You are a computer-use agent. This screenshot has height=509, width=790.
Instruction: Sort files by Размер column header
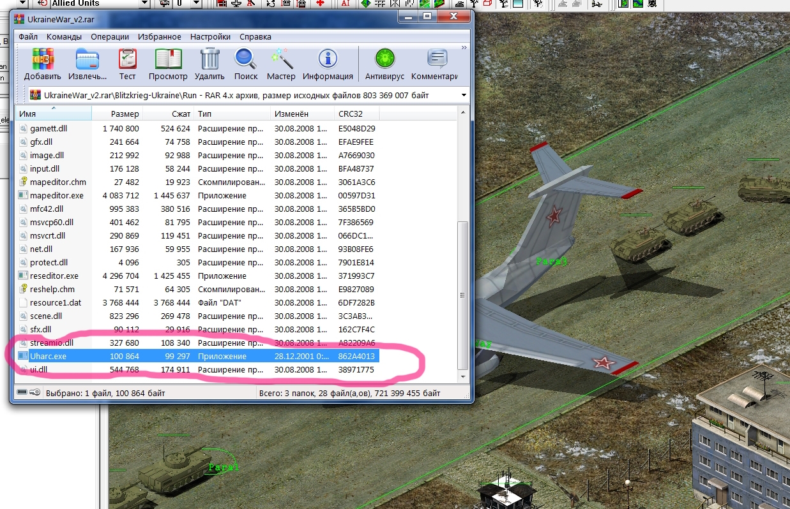(124, 114)
